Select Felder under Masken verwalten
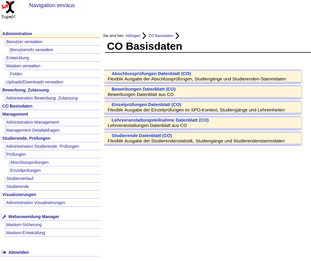This screenshot has width=311, height=261. point(16,74)
